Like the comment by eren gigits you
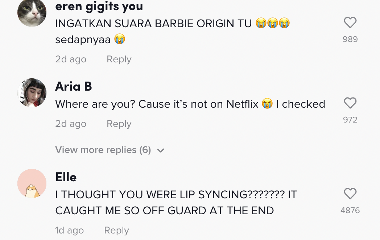This screenshot has height=240, width=380. [x=350, y=23]
